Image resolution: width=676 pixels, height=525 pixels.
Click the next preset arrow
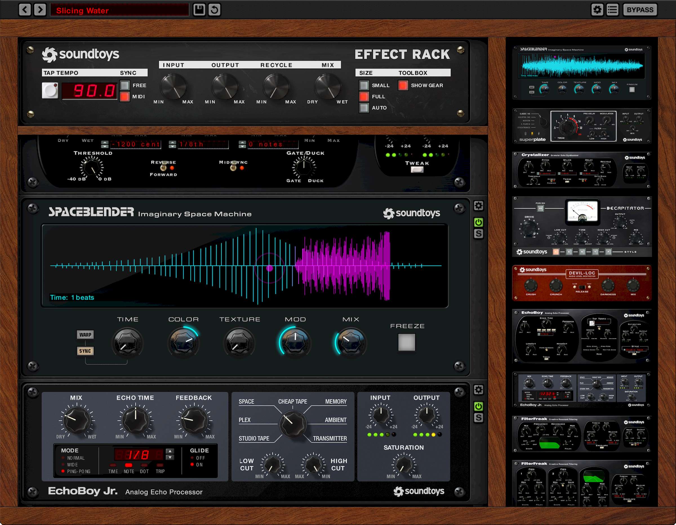coord(40,10)
